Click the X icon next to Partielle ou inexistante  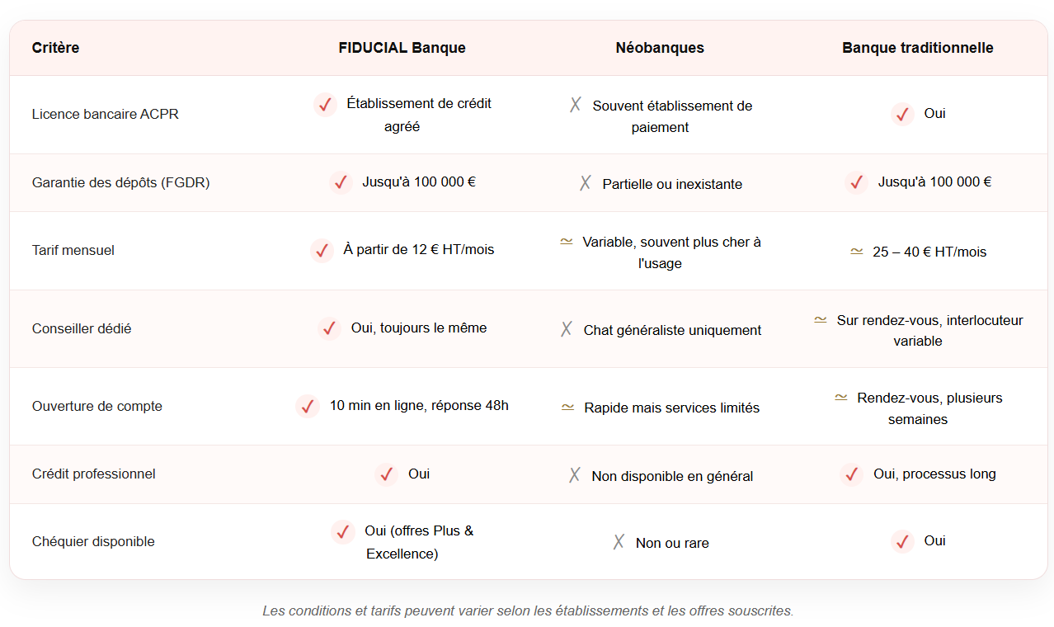pos(586,183)
